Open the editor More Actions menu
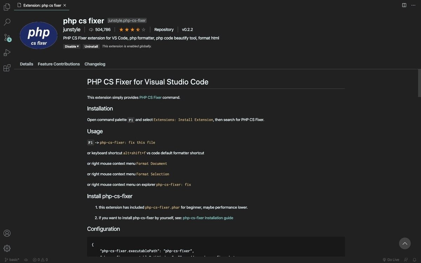421x263 pixels. (x=413, y=4)
